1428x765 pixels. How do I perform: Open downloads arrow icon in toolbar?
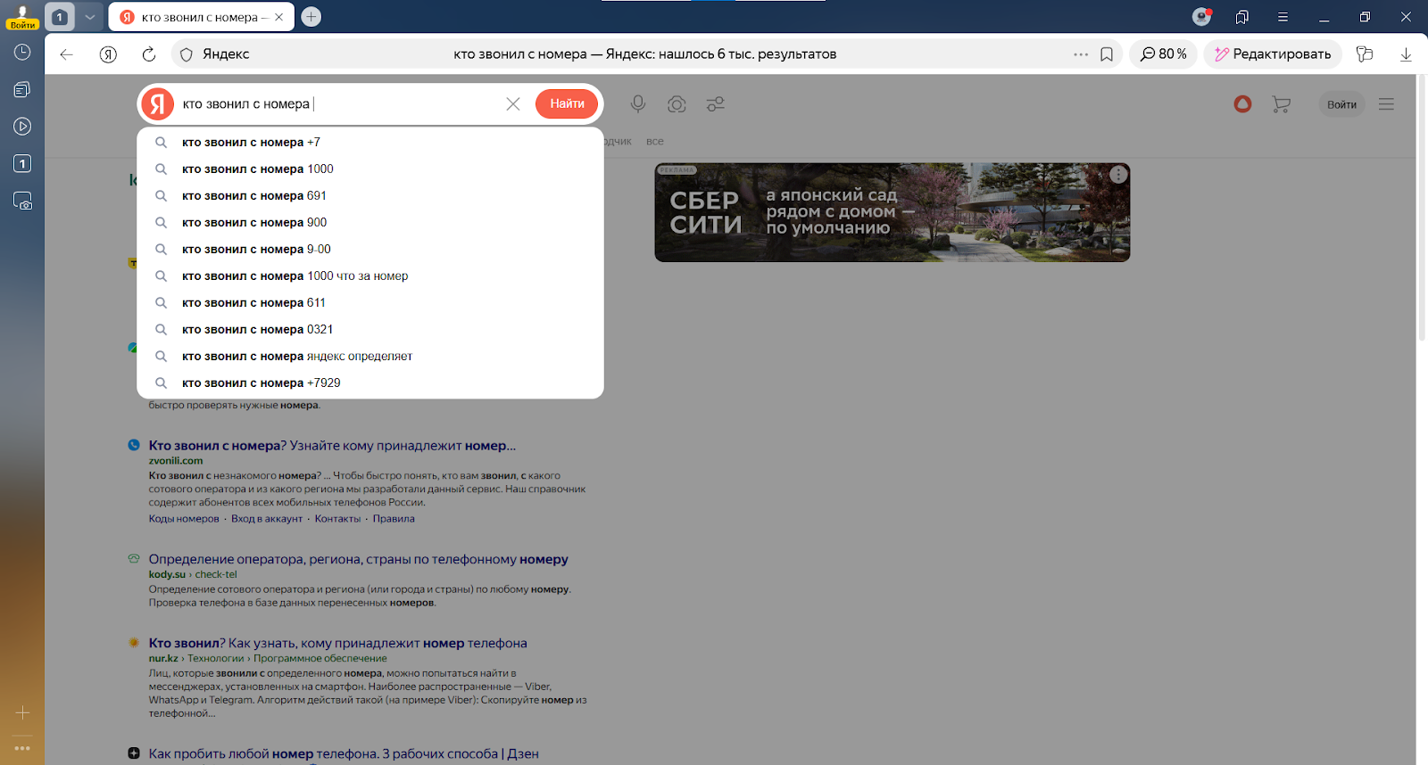[x=1406, y=54]
